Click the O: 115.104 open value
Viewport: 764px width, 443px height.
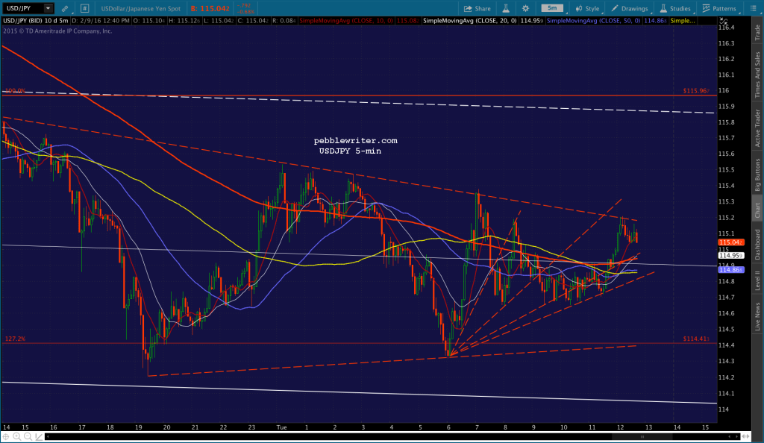[x=149, y=21]
